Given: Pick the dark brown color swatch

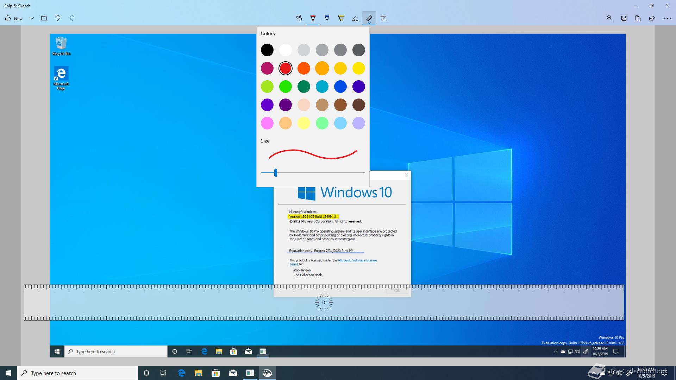Looking at the screenshot, I should point(359,105).
